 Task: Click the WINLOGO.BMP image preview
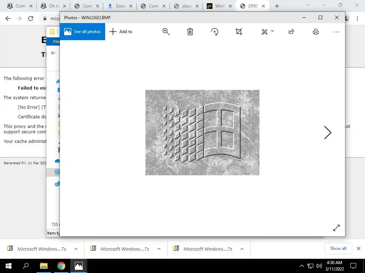[202, 133]
